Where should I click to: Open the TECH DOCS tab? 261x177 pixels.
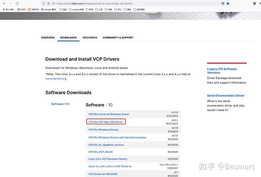[90, 38]
